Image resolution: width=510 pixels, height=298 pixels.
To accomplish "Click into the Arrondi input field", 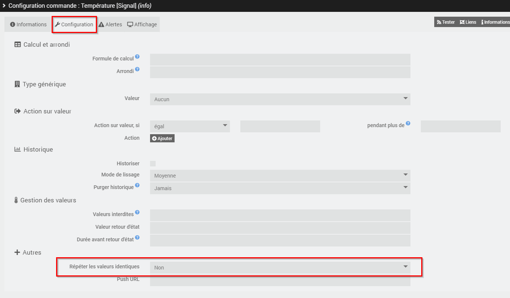I will (280, 72).
